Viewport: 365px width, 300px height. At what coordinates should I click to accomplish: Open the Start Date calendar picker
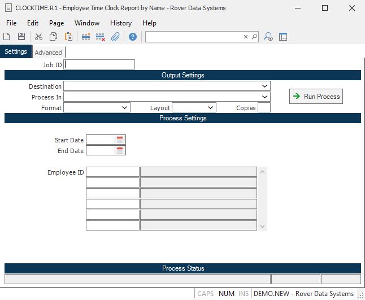tap(120, 140)
